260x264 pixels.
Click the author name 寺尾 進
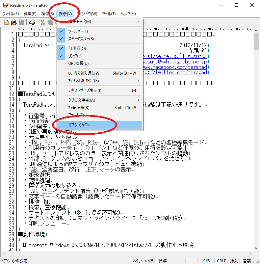[x=197, y=51]
